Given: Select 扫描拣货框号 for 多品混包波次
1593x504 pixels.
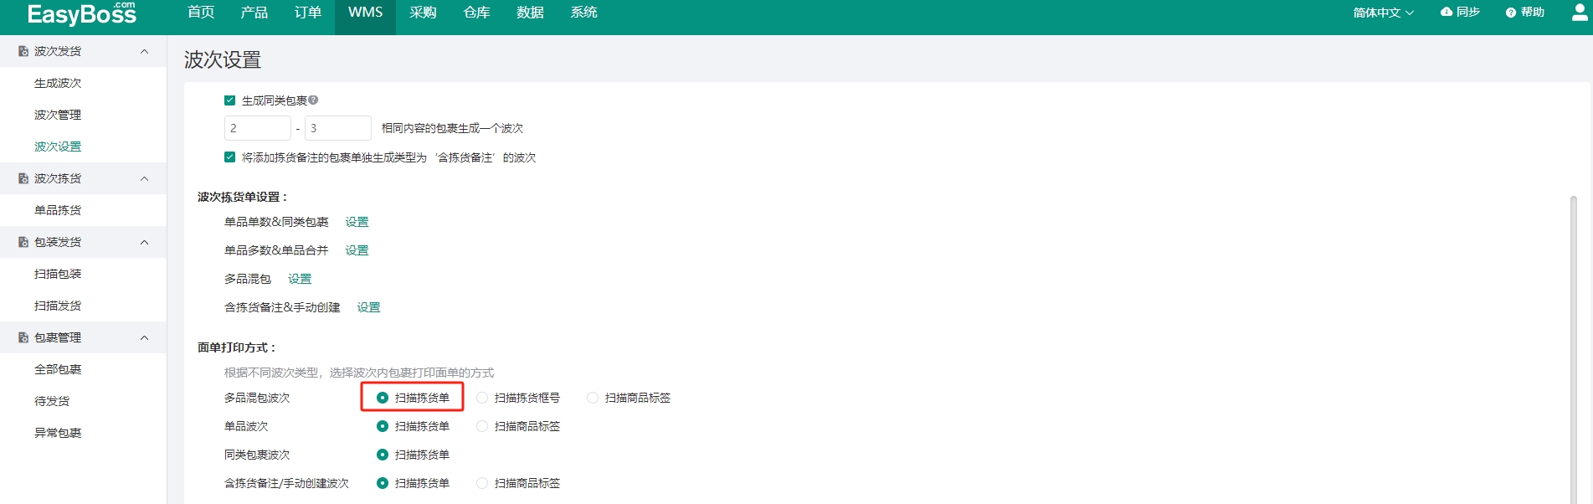Looking at the screenshot, I should (482, 398).
